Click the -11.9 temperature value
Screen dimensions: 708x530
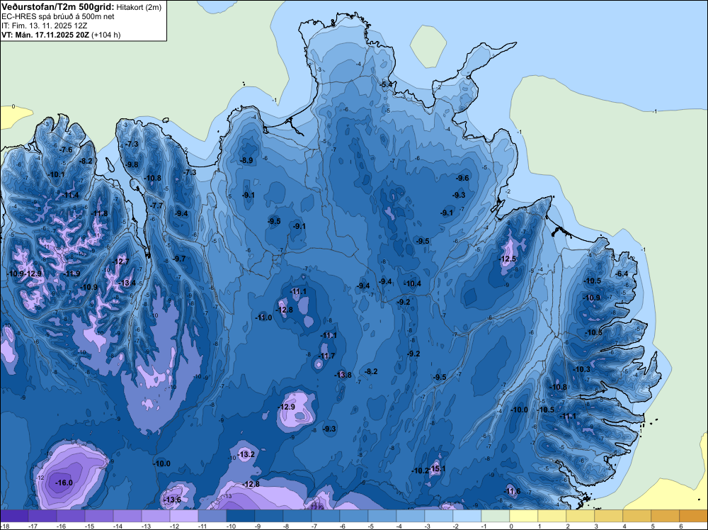[x=72, y=274]
